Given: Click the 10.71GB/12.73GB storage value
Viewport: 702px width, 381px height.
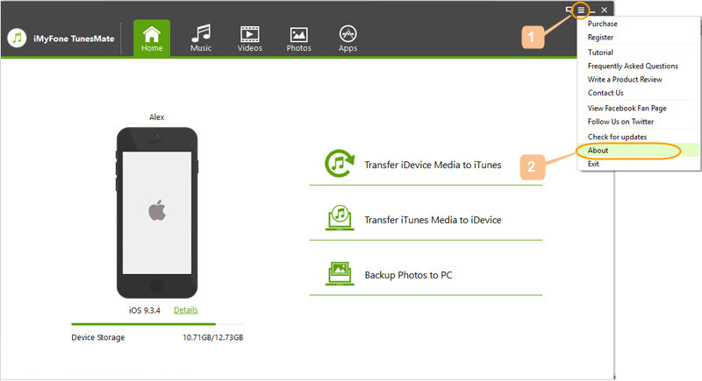Looking at the screenshot, I should [x=212, y=337].
